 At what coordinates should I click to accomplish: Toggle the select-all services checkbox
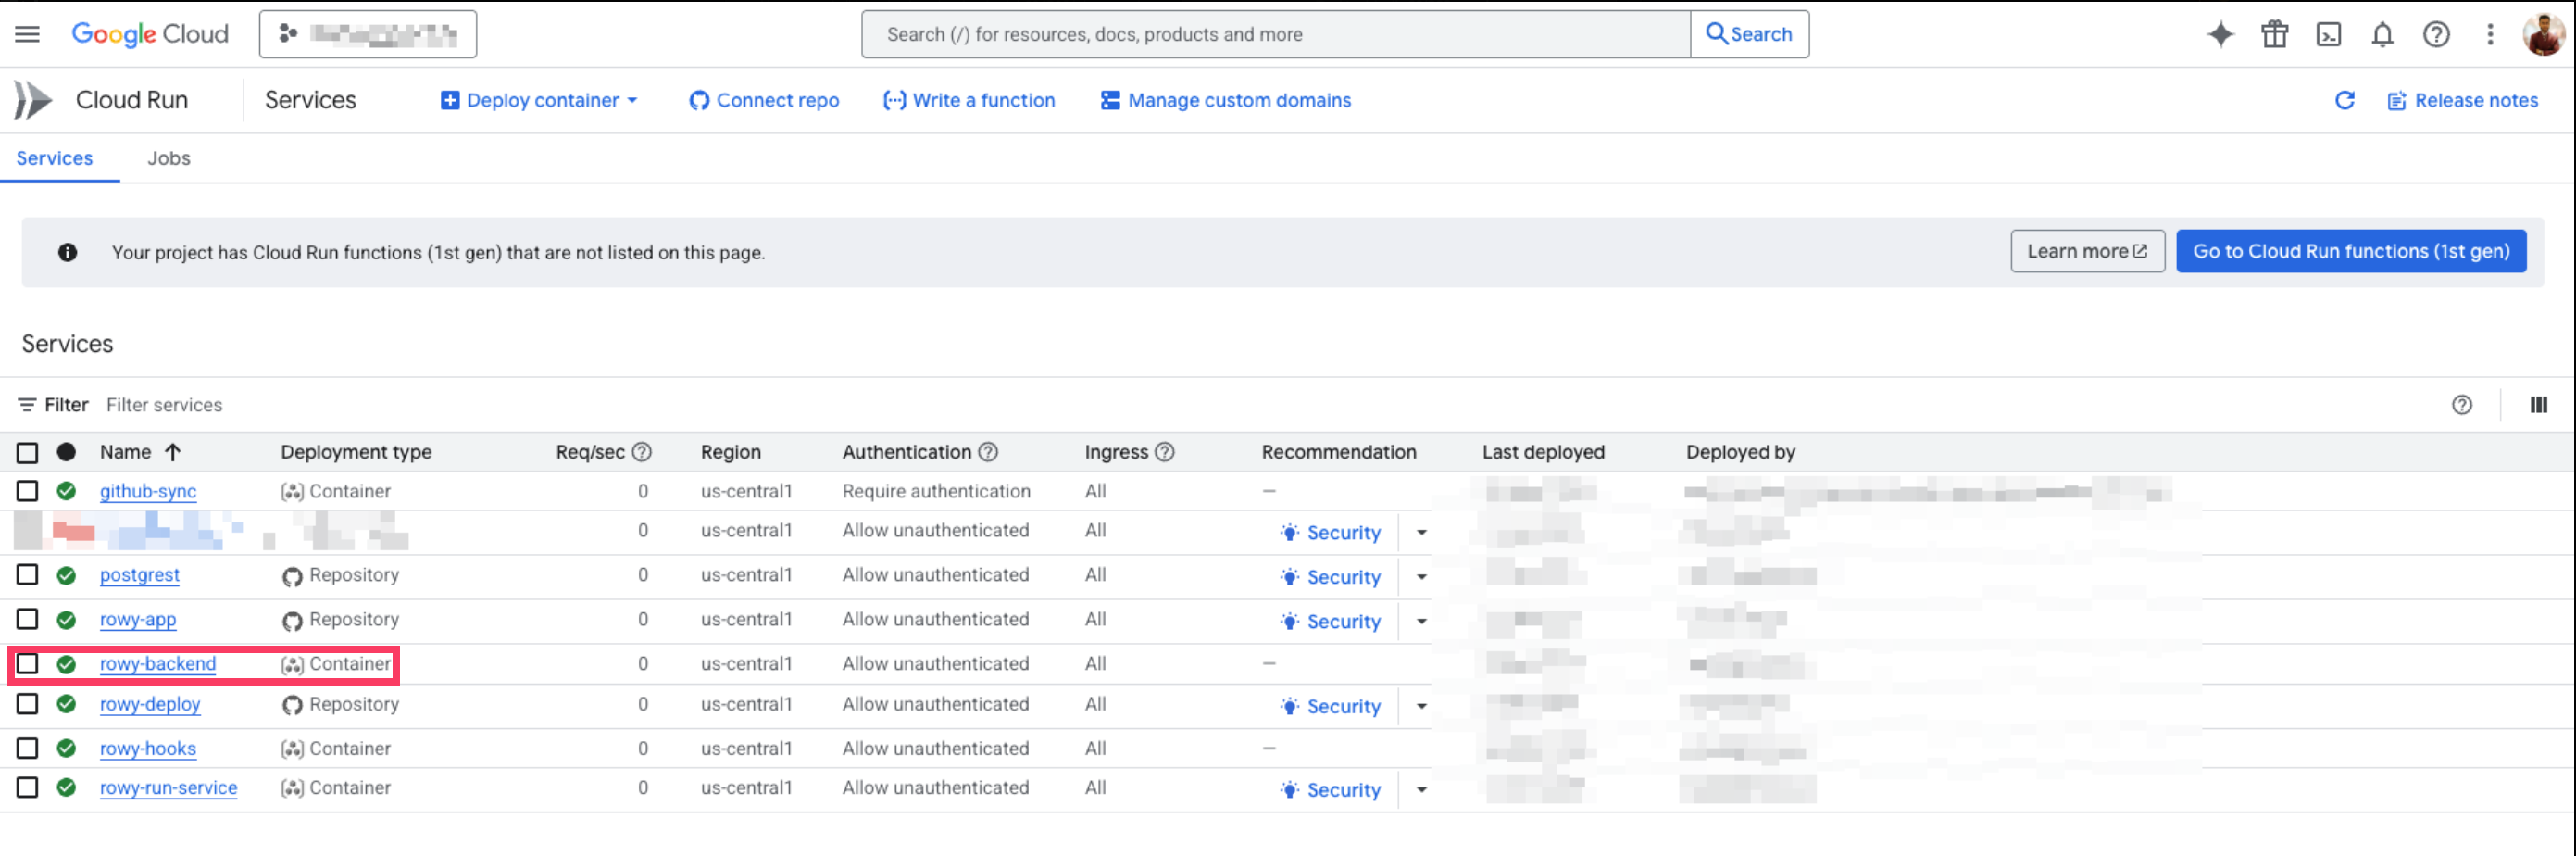pos(27,452)
